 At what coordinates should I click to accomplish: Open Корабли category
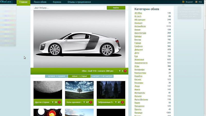coord(138,76)
